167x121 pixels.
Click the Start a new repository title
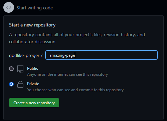click(32, 25)
